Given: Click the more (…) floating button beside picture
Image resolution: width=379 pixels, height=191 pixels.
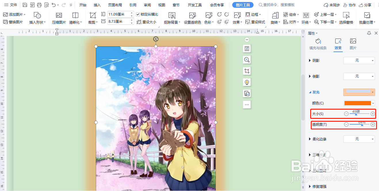Looking at the screenshot, I should [247, 105].
